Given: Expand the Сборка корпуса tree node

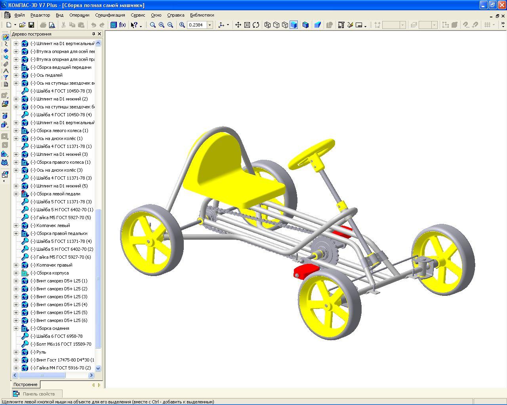Looking at the screenshot, I should click(x=16, y=273).
